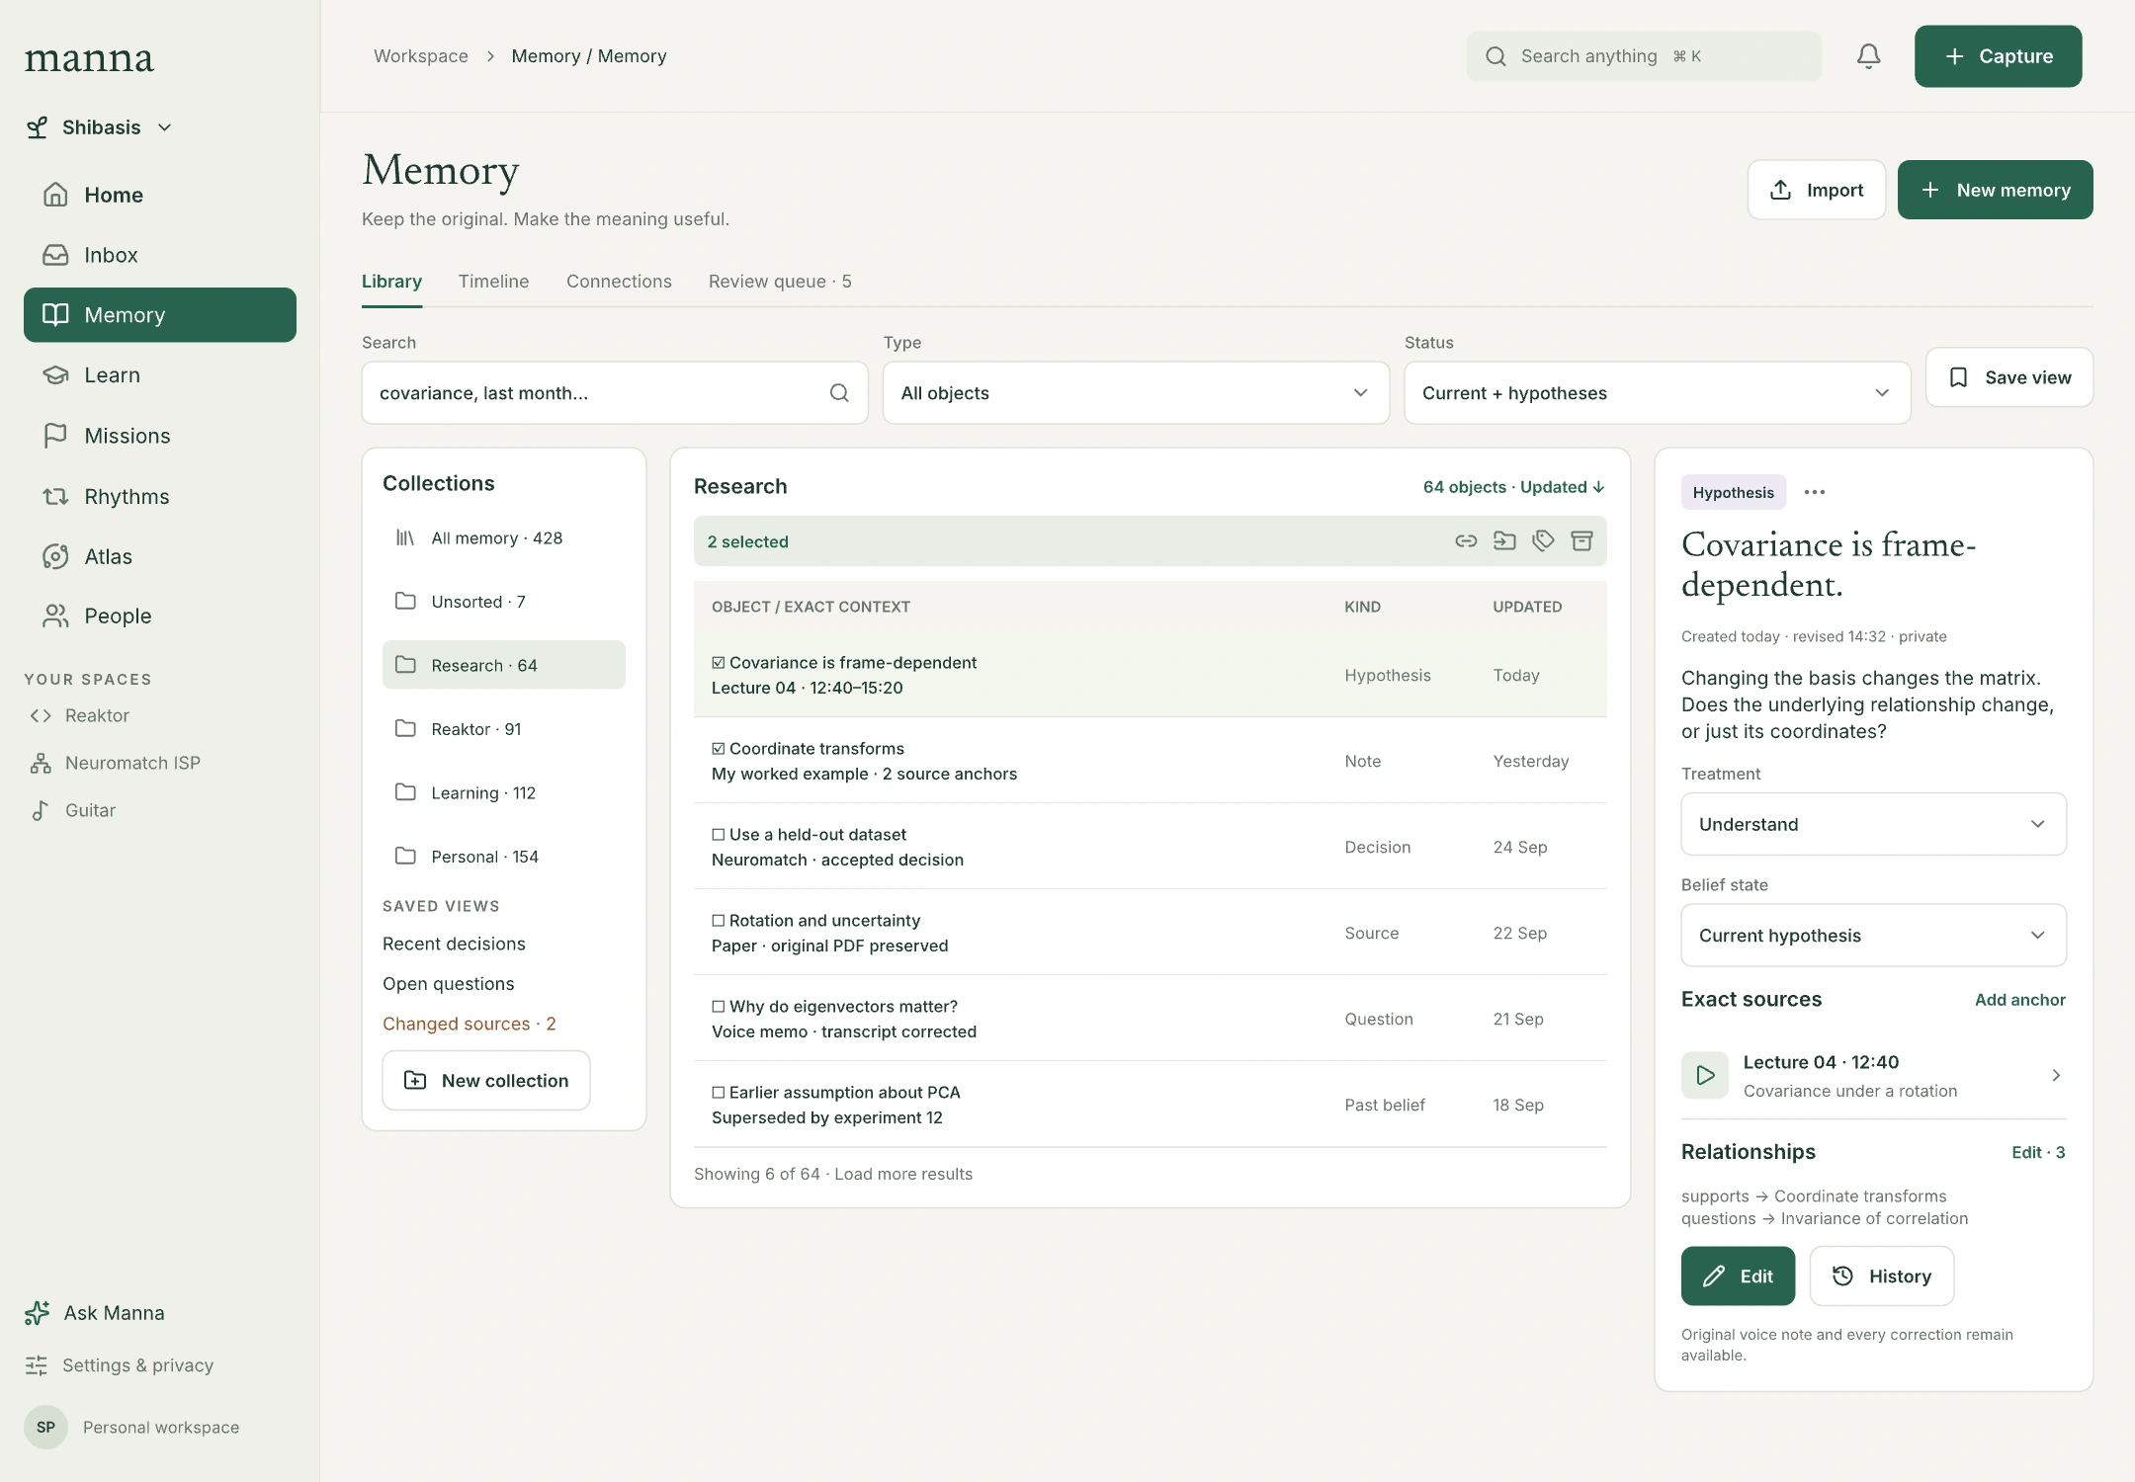Check Rotation and uncertainty row

tap(719, 921)
